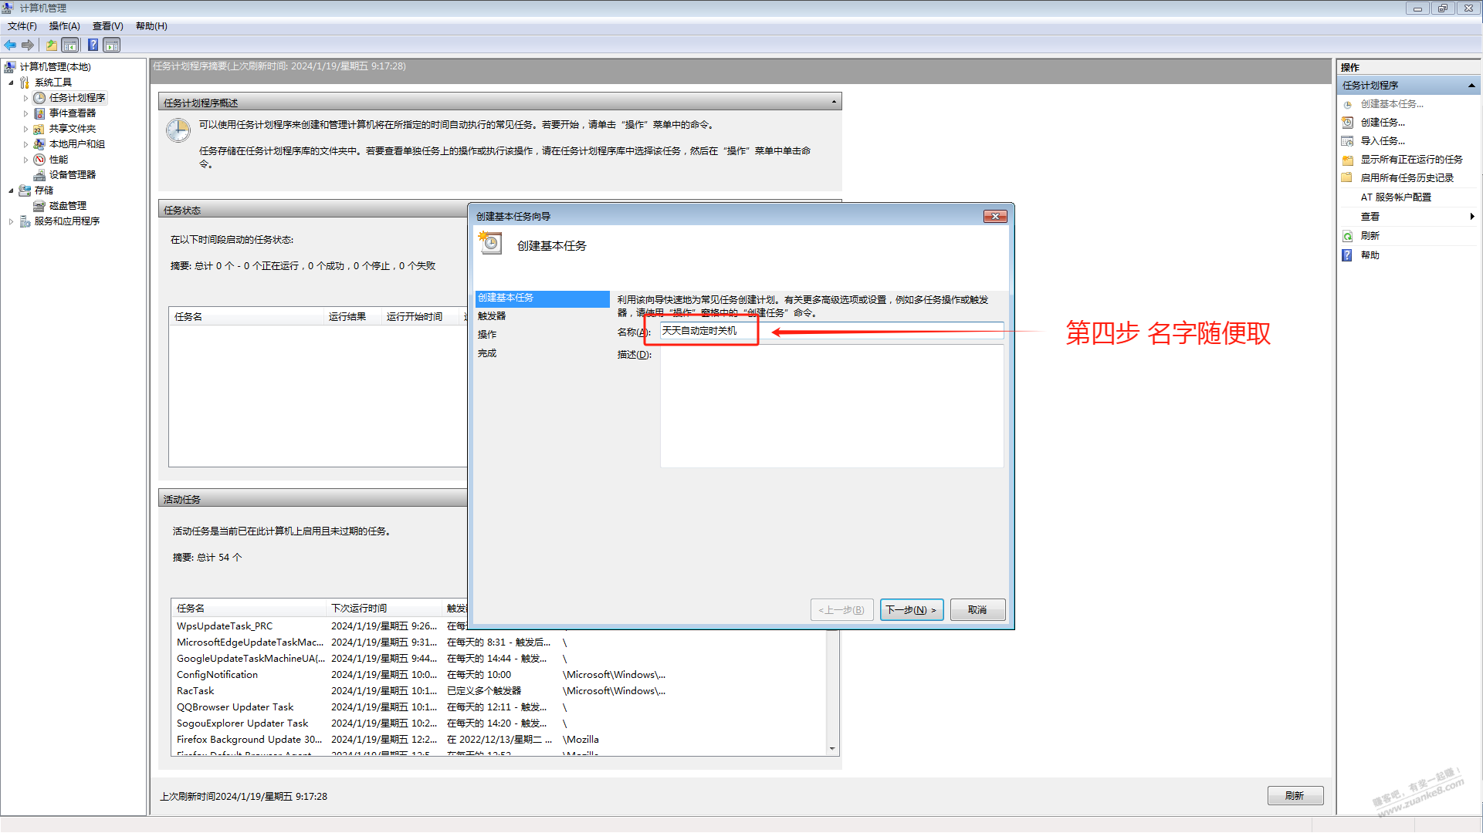This screenshot has height=833, width=1483.
Task: Select the QQBrowser Updater Task row
Action: click(499, 707)
